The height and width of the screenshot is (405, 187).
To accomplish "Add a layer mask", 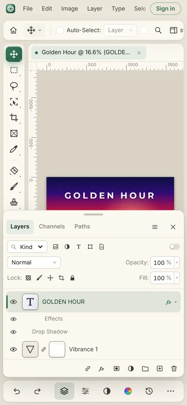I will (117, 369).
